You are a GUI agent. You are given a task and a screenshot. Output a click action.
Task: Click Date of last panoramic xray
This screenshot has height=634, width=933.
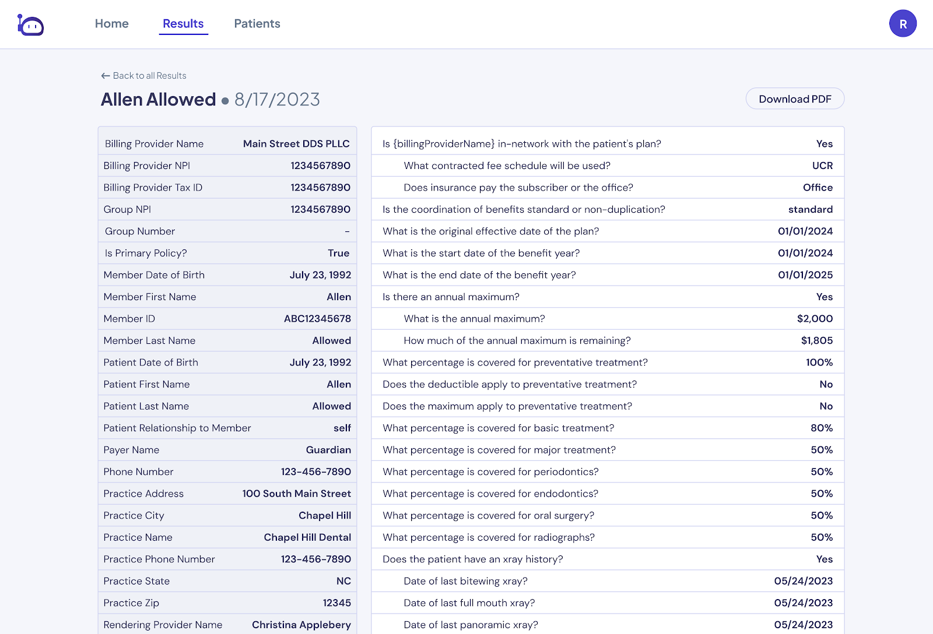click(x=471, y=625)
